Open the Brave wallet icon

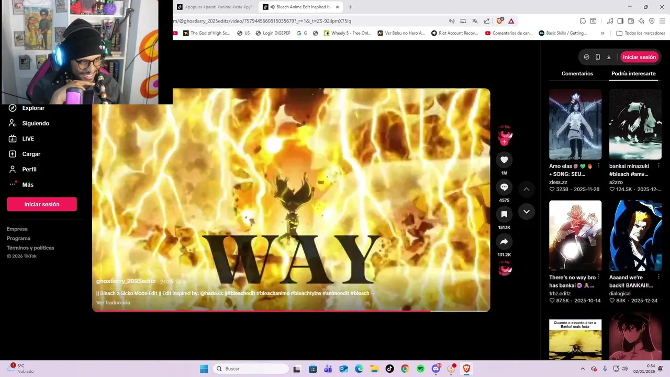click(631, 21)
